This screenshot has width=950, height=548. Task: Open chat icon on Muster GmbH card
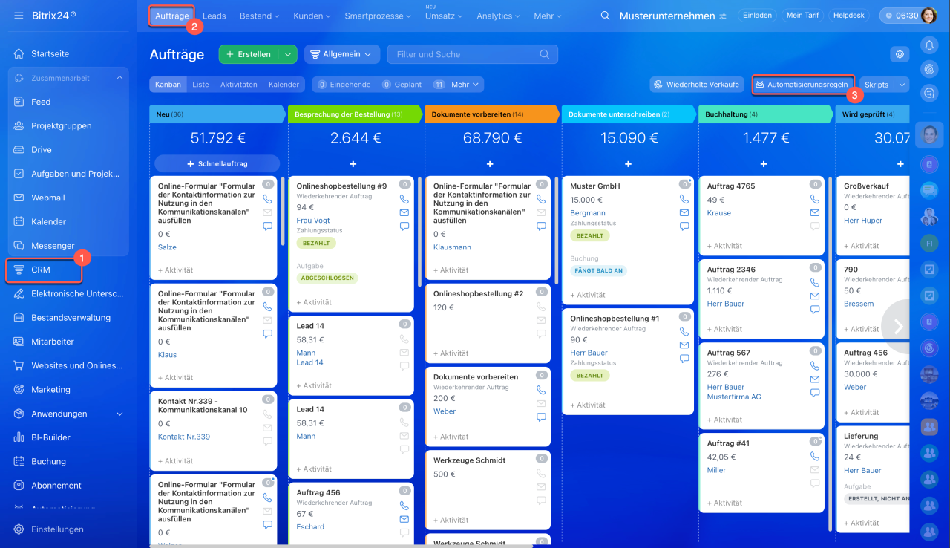[x=684, y=226]
